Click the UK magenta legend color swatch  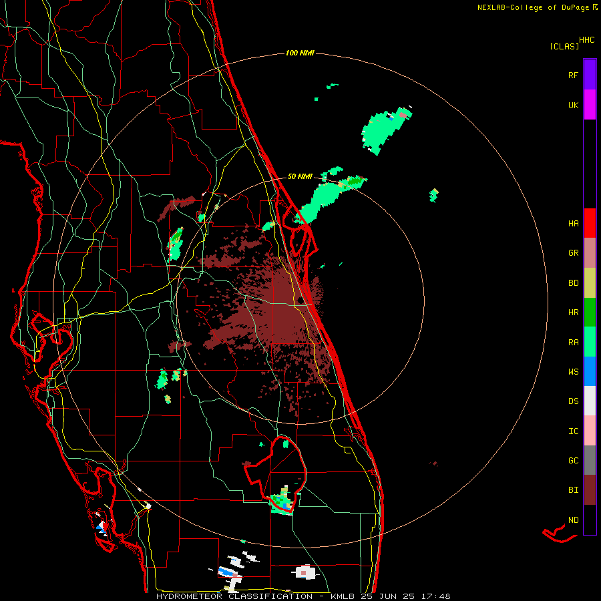click(x=590, y=105)
